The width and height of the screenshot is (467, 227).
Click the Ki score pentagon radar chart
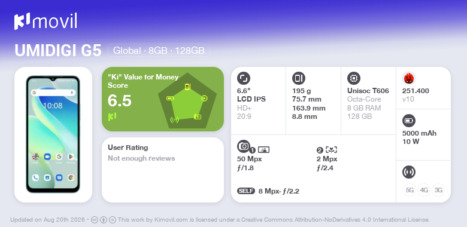coord(187,101)
